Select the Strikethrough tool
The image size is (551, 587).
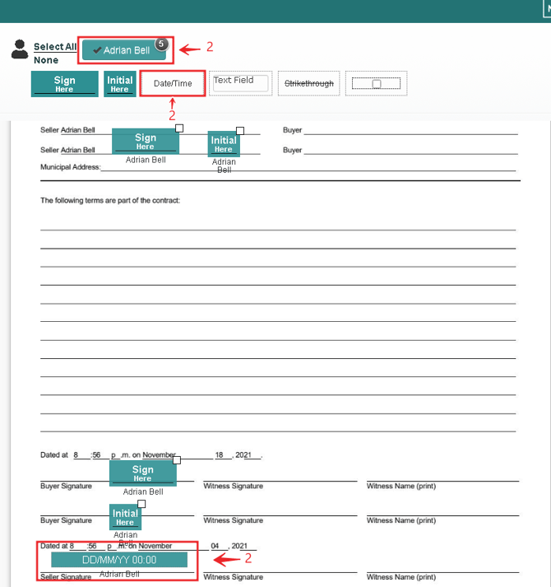pyautogui.click(x=309, y=84)
